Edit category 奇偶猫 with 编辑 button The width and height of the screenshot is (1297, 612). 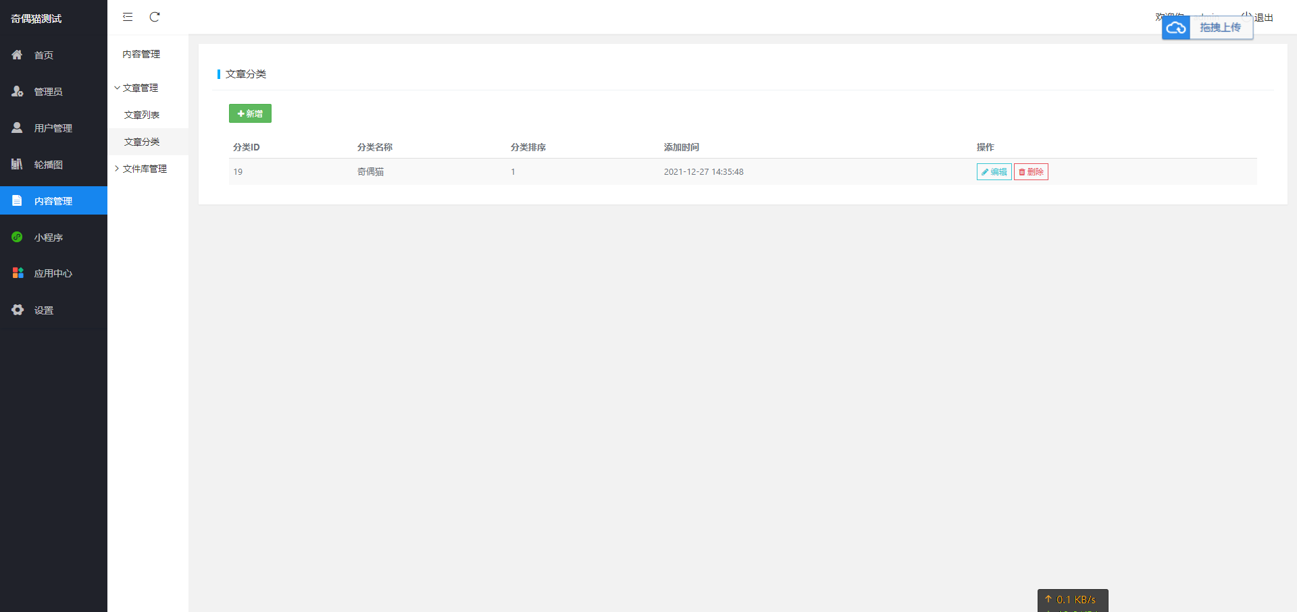point(994,172)
